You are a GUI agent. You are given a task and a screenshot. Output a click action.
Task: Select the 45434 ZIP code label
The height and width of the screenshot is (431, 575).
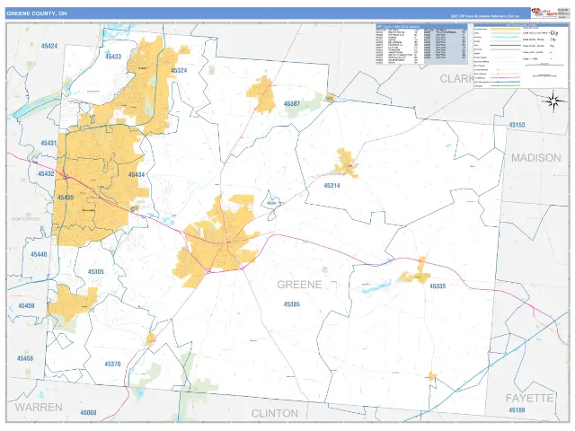137,175
